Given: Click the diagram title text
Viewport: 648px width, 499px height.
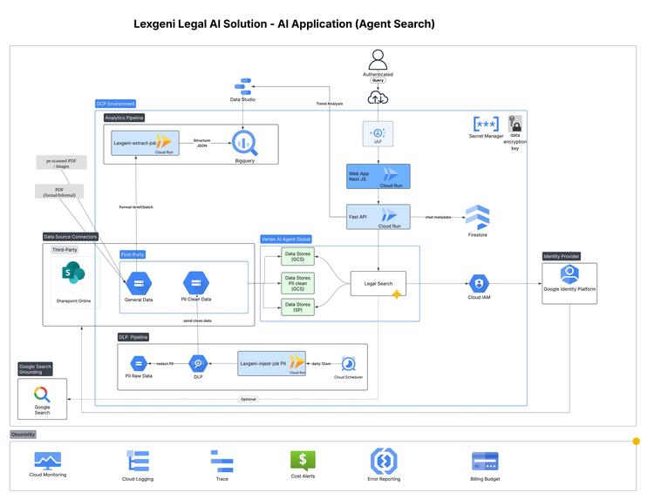Looking at the screenshot, I should click(x=284, y=24).
